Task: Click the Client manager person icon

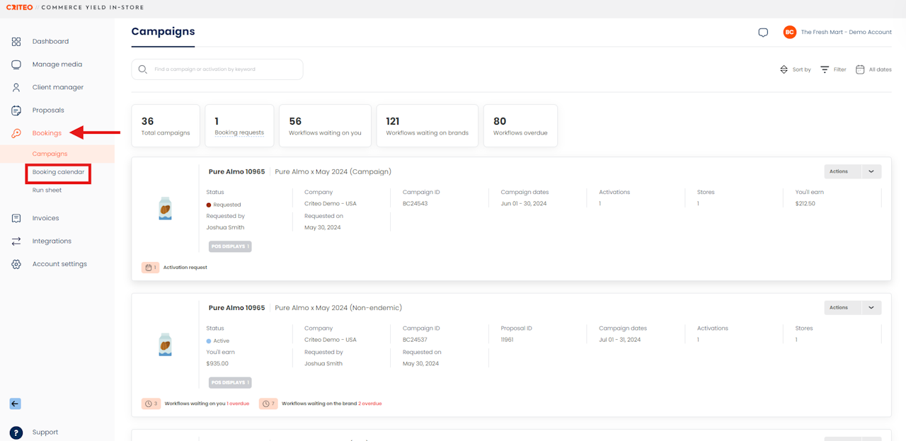Action: [x=16, y=88]
